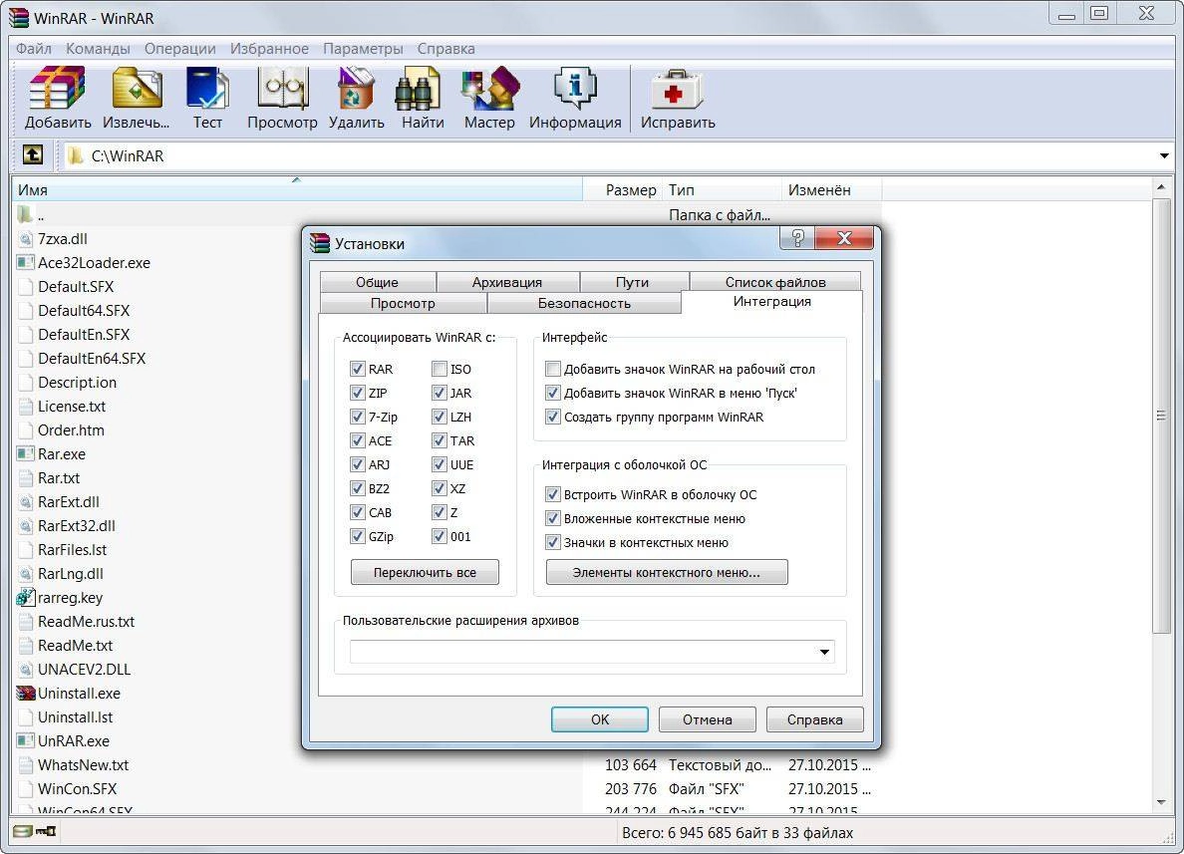This screenshot has height=854, width=1184.
Task: Switch to the Список файлов tab
Action: coord(775,282)
